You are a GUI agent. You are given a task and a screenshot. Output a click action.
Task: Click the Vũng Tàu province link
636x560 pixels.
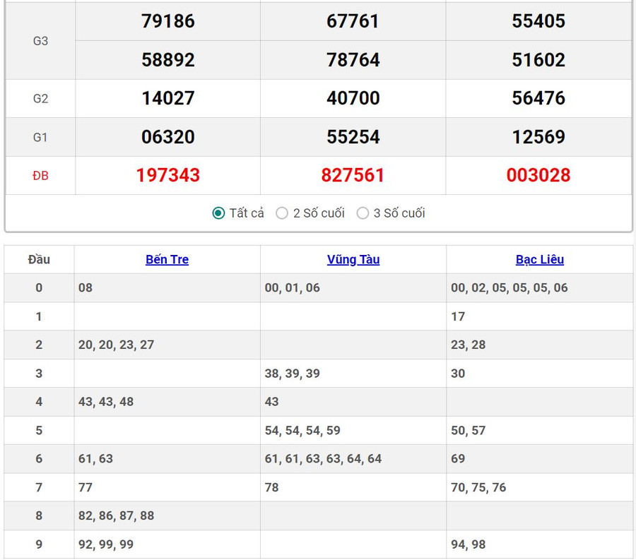coord(353,259)
